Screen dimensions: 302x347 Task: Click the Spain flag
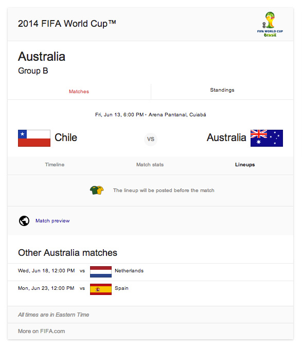point(101,289)
